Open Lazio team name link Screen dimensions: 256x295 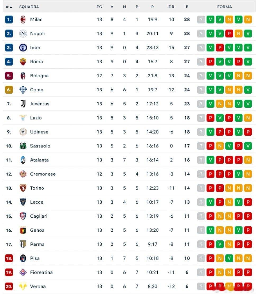(36, 118)
